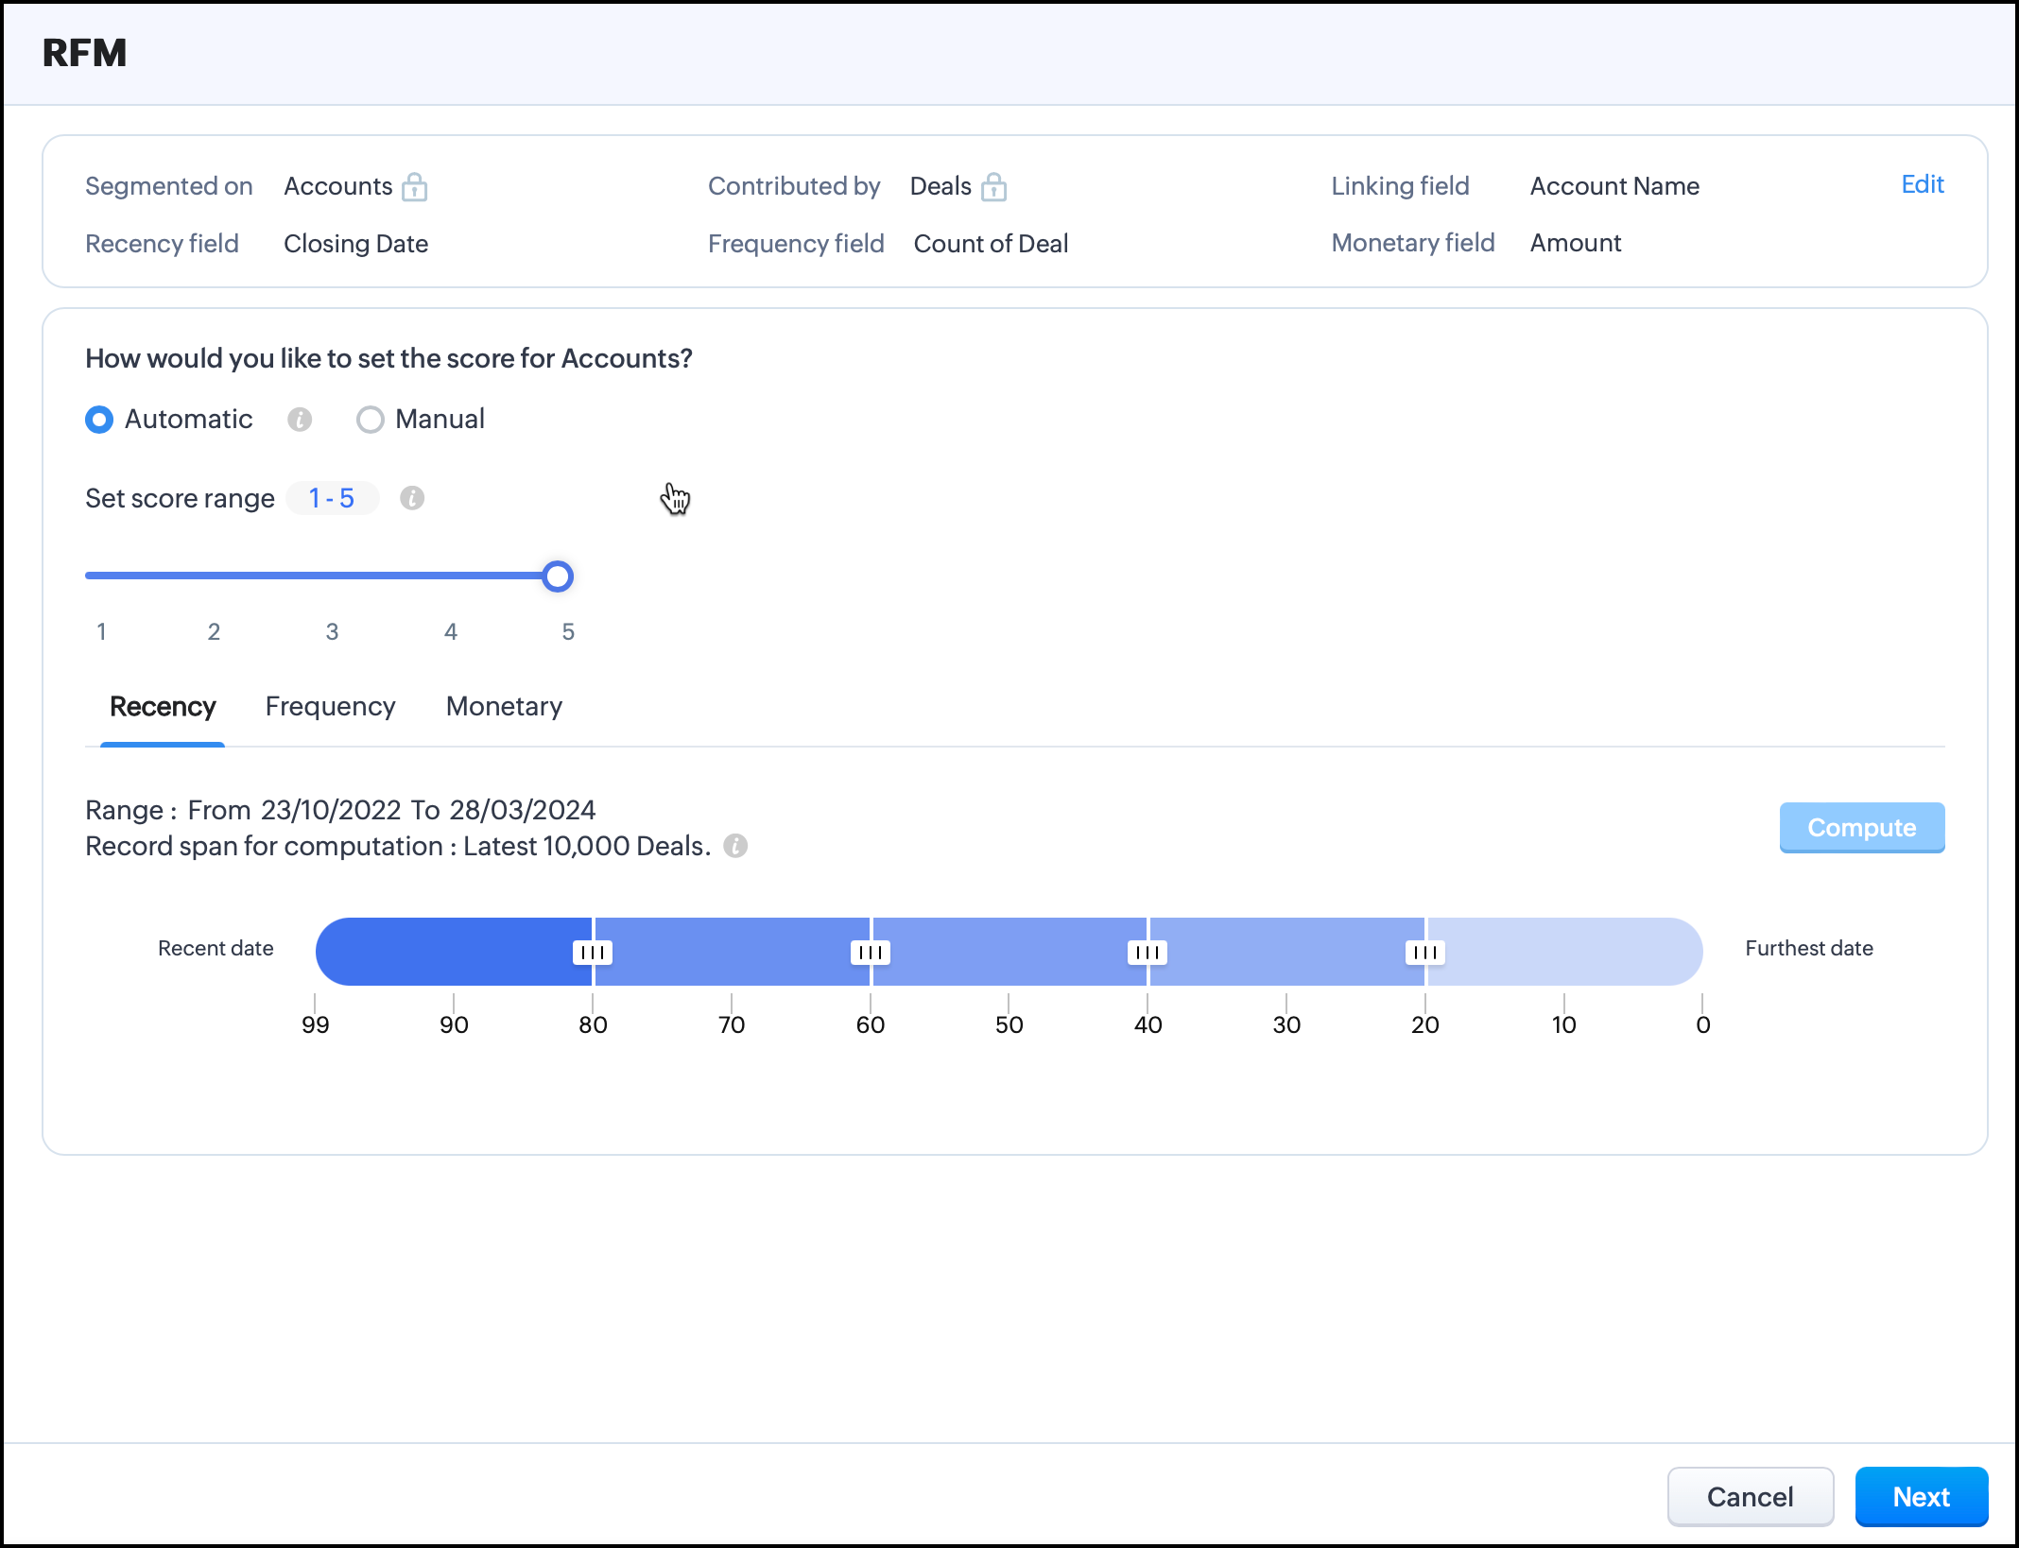Click info icon beside score range
Screen dimensions: 2019x1548
tap(412, 498)
